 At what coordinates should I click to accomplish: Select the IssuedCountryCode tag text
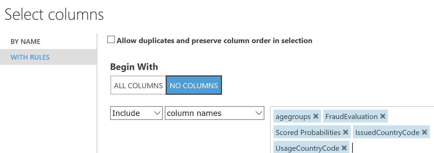(x=387, y=133)
